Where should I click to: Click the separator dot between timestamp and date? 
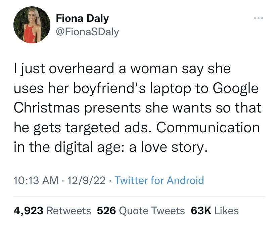(63, 180)
